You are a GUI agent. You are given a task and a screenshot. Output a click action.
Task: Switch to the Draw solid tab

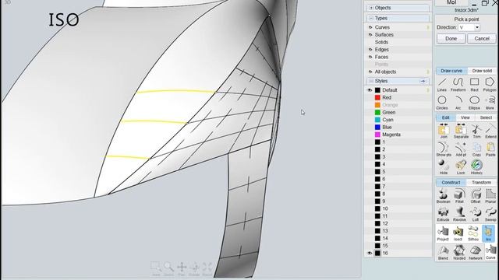click(x=482, y=71)
